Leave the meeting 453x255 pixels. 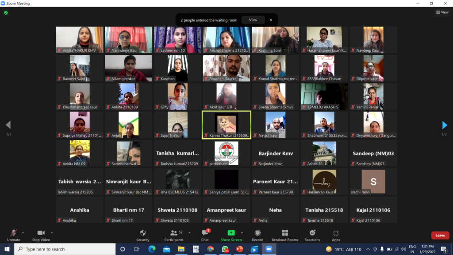click(x=440, y=235)
